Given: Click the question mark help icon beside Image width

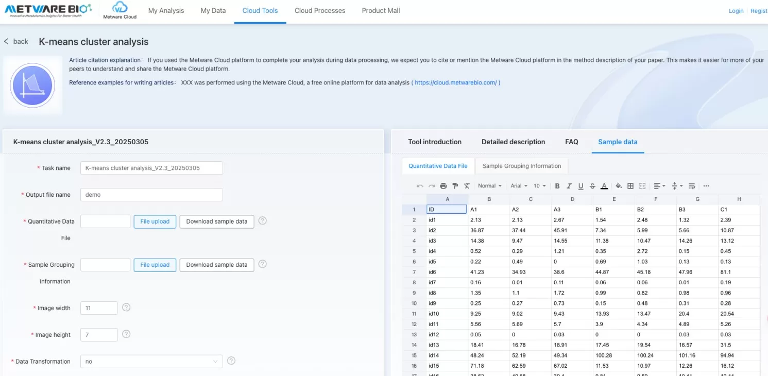Looking at the screenshot, I should [x=126, y=307].
